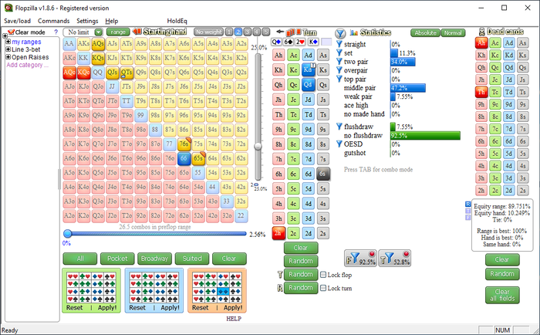Toggle the filter funnel next to straight
540x335 pixels.
coord(339,44)
